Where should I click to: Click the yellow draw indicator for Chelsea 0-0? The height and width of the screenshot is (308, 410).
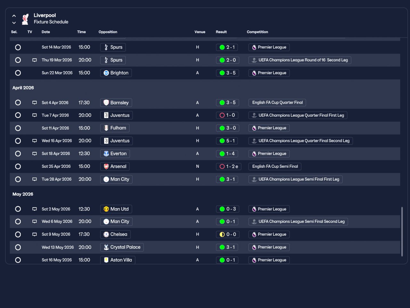coord(222,234)
